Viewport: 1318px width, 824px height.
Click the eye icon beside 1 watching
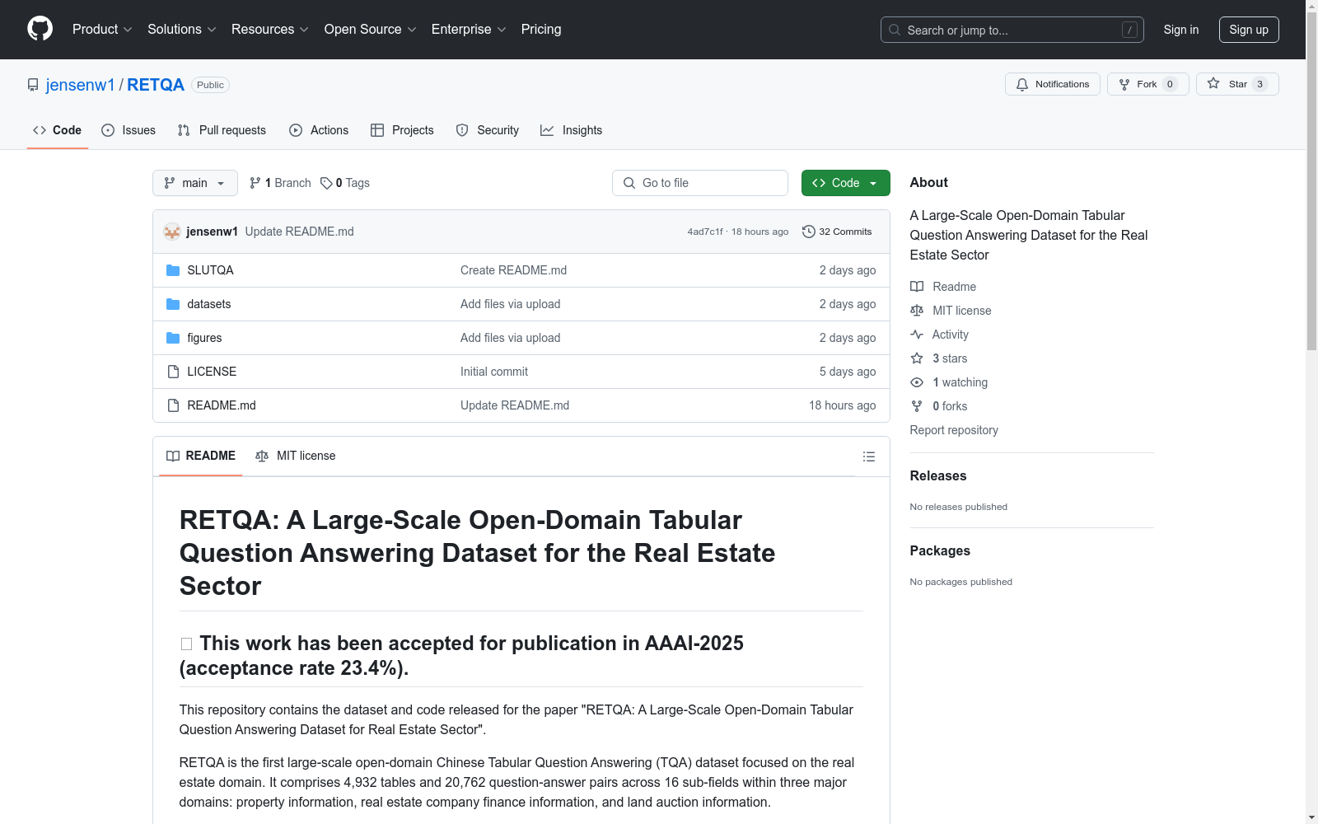coord(917,382)
